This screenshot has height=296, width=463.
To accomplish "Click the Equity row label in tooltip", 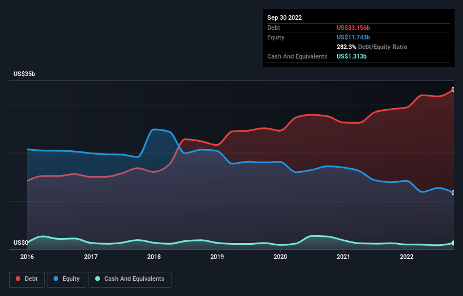I will 276,37.
